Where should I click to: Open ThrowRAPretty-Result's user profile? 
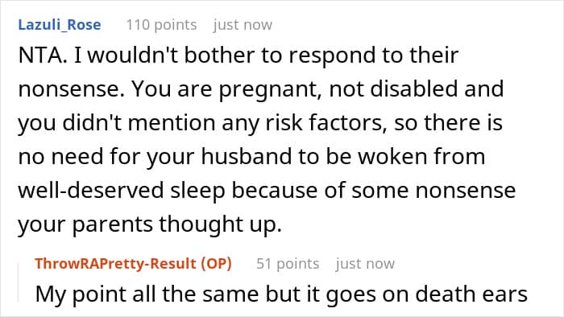pos(115,264)
